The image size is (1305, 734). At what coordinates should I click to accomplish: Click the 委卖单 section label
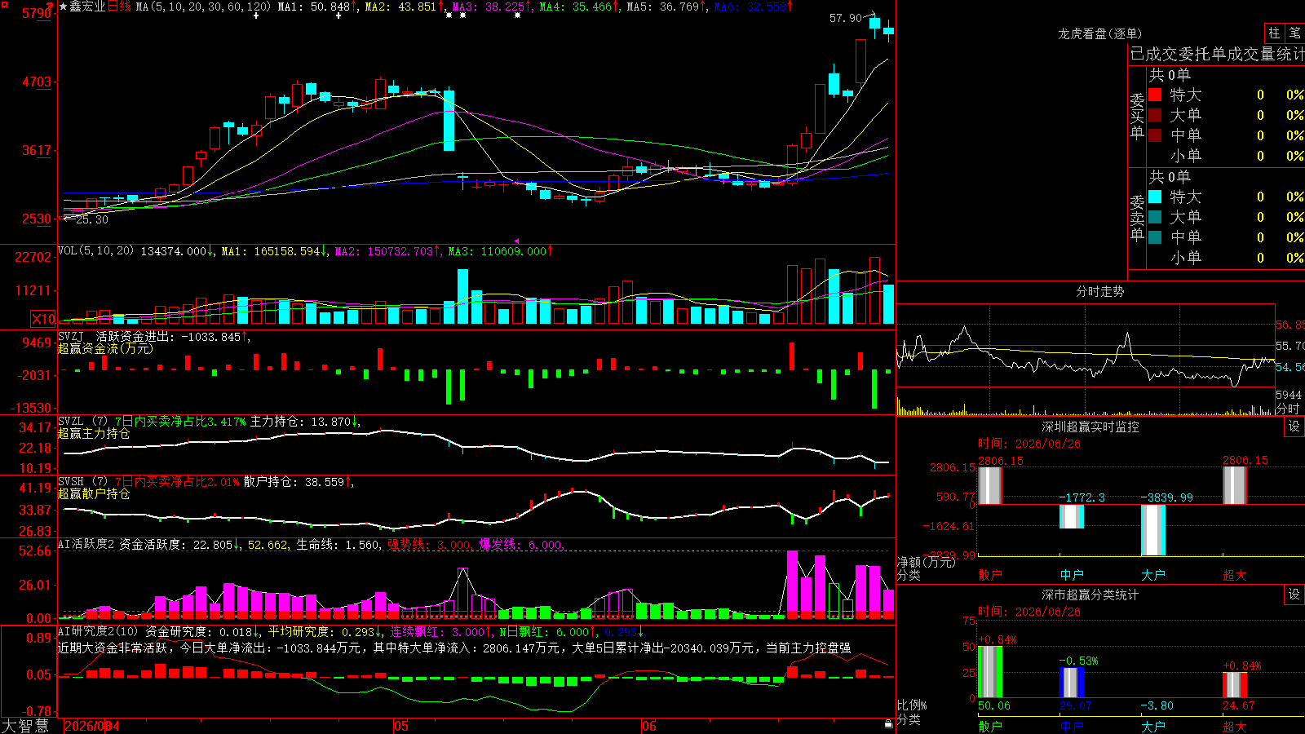pos(1137,218)
